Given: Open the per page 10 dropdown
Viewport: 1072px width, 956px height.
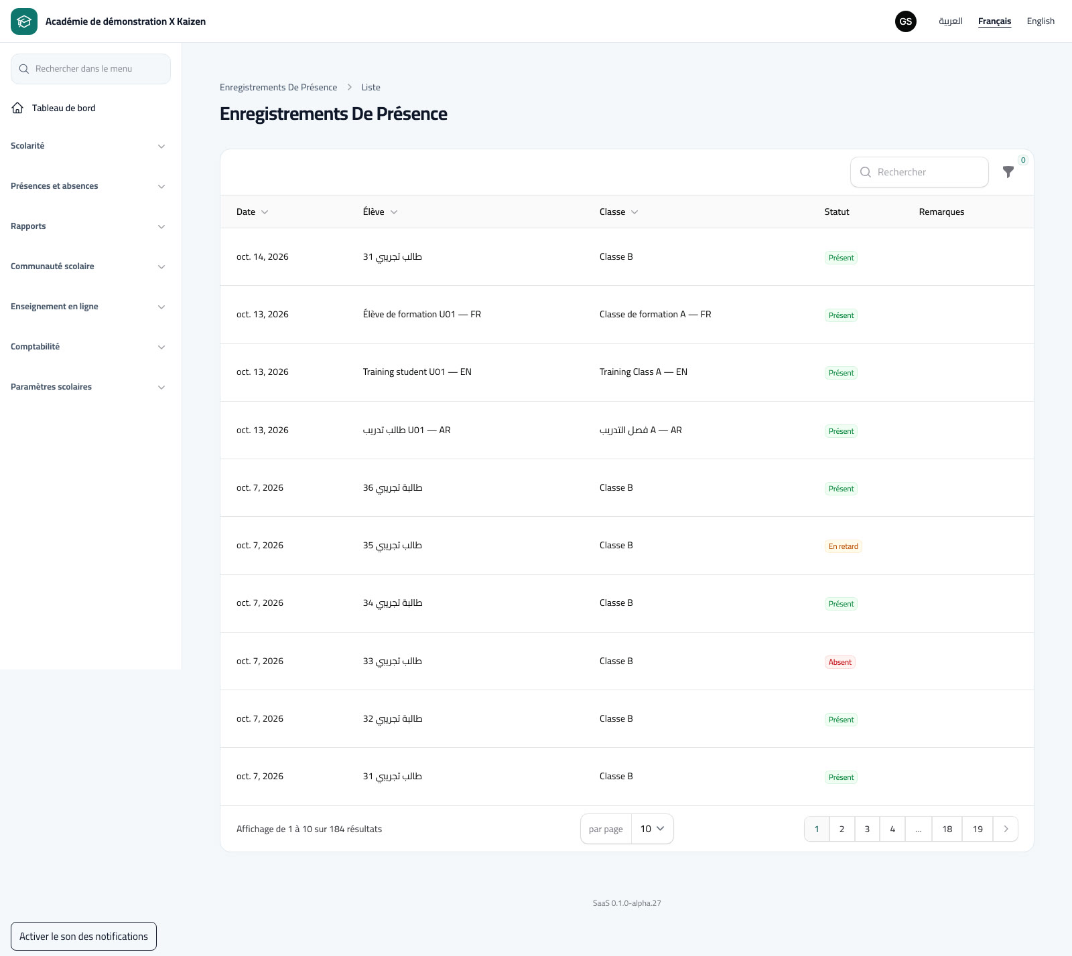Looking at the screenshot, I should pyautogui.click(x=652, y=829).
